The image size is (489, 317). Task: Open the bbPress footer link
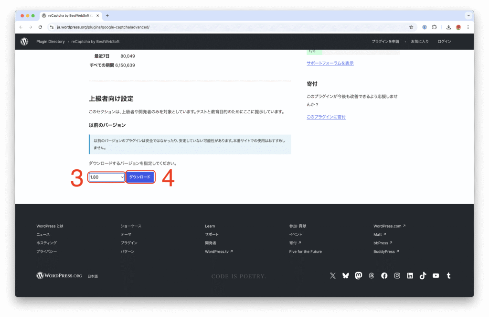(383, 243)
